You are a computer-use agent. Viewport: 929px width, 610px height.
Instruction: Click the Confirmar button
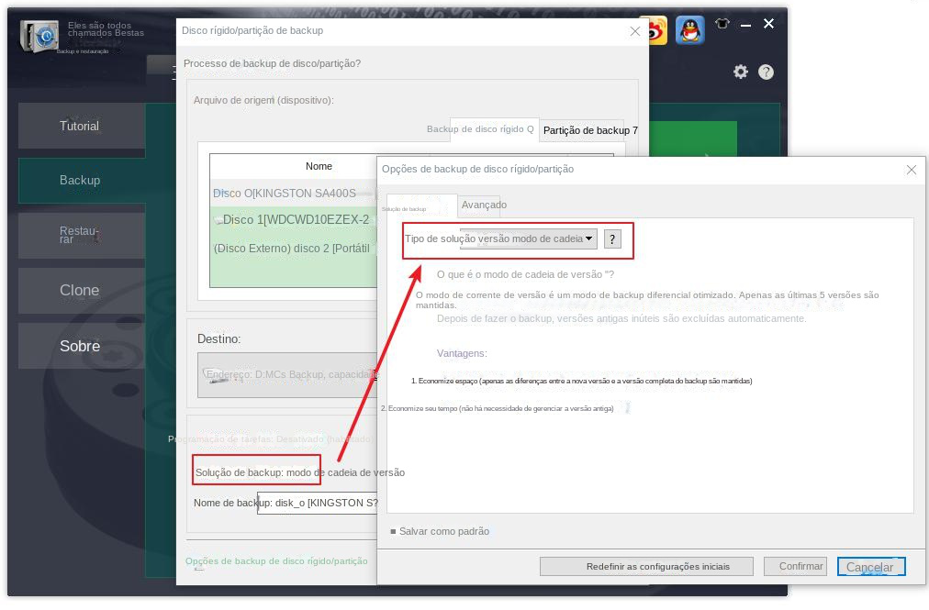tap(795, 566)
